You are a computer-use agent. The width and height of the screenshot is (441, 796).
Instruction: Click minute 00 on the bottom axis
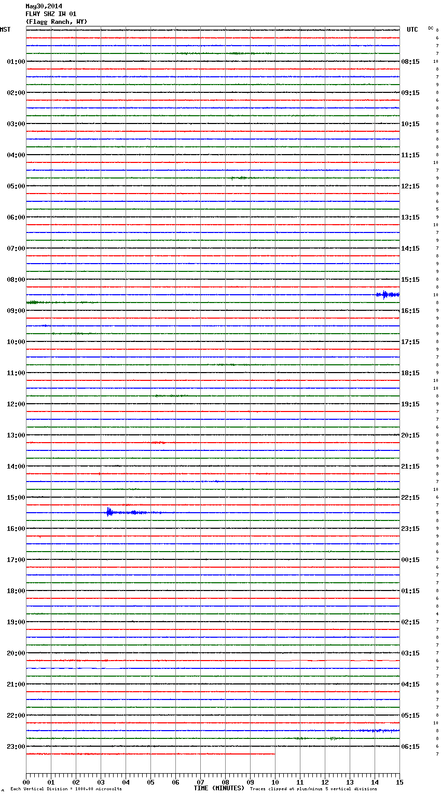coord(26,782)
